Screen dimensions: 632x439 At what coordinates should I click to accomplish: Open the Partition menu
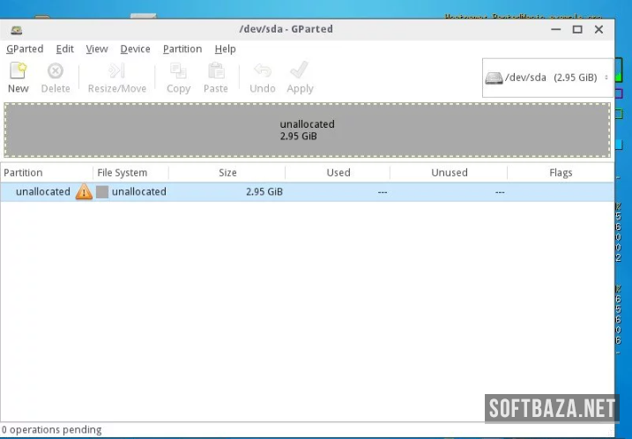tap(182, 49)
